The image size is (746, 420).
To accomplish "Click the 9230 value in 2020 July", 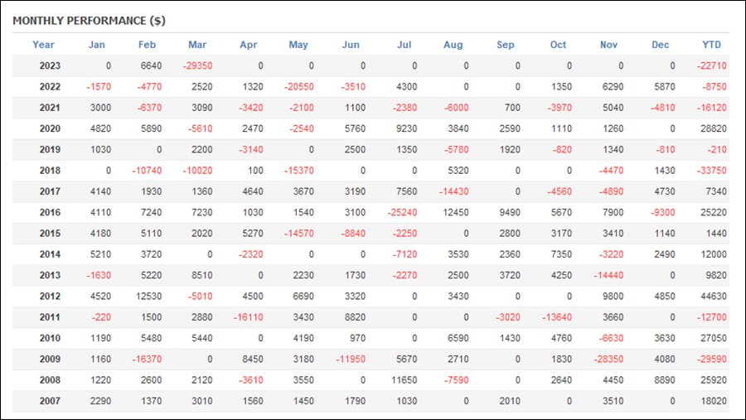I will (x=407, y=128).
